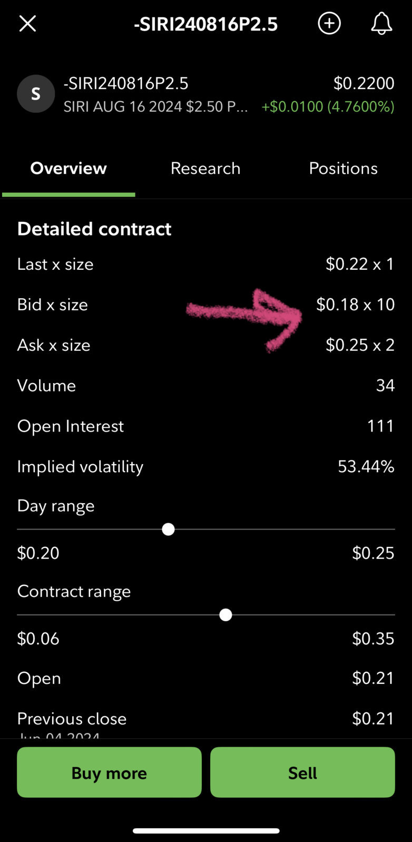
Task: Tap the Open Interest row
Action: coord(206,426)
